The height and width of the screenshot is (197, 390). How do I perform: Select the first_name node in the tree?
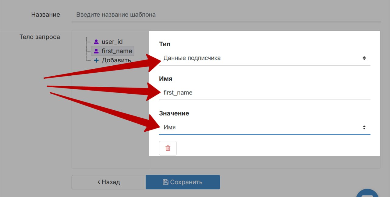coord(117,51)
